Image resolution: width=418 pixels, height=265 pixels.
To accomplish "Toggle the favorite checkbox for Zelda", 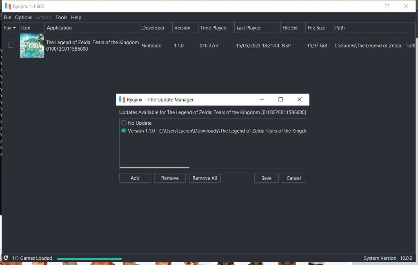I will pos(11,45).
